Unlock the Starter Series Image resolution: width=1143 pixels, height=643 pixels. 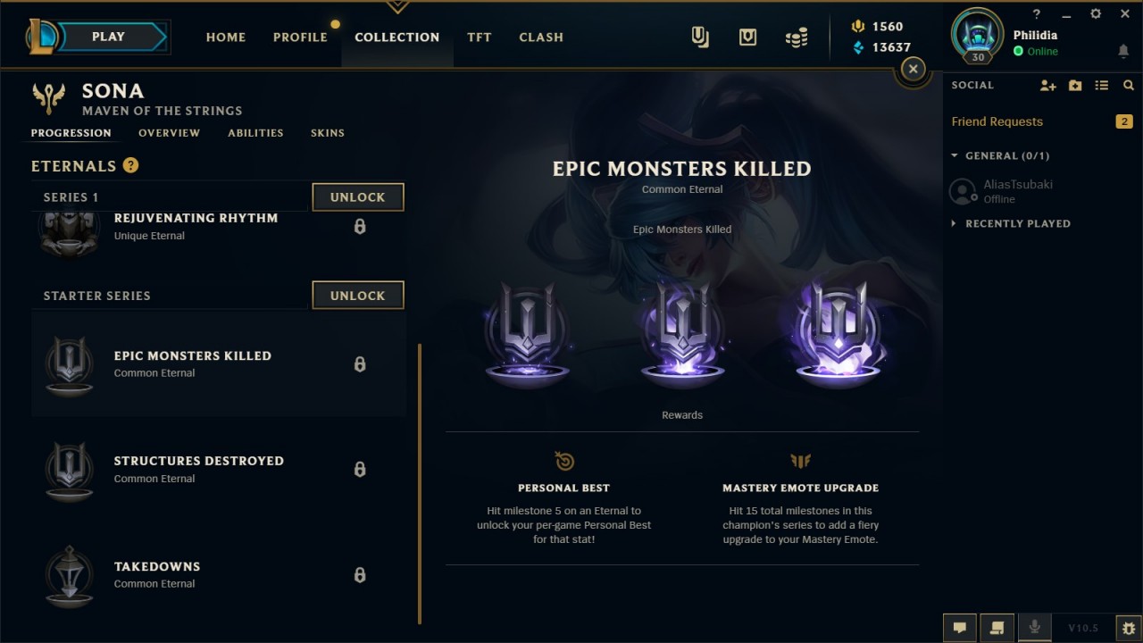(x=358, y=296)
